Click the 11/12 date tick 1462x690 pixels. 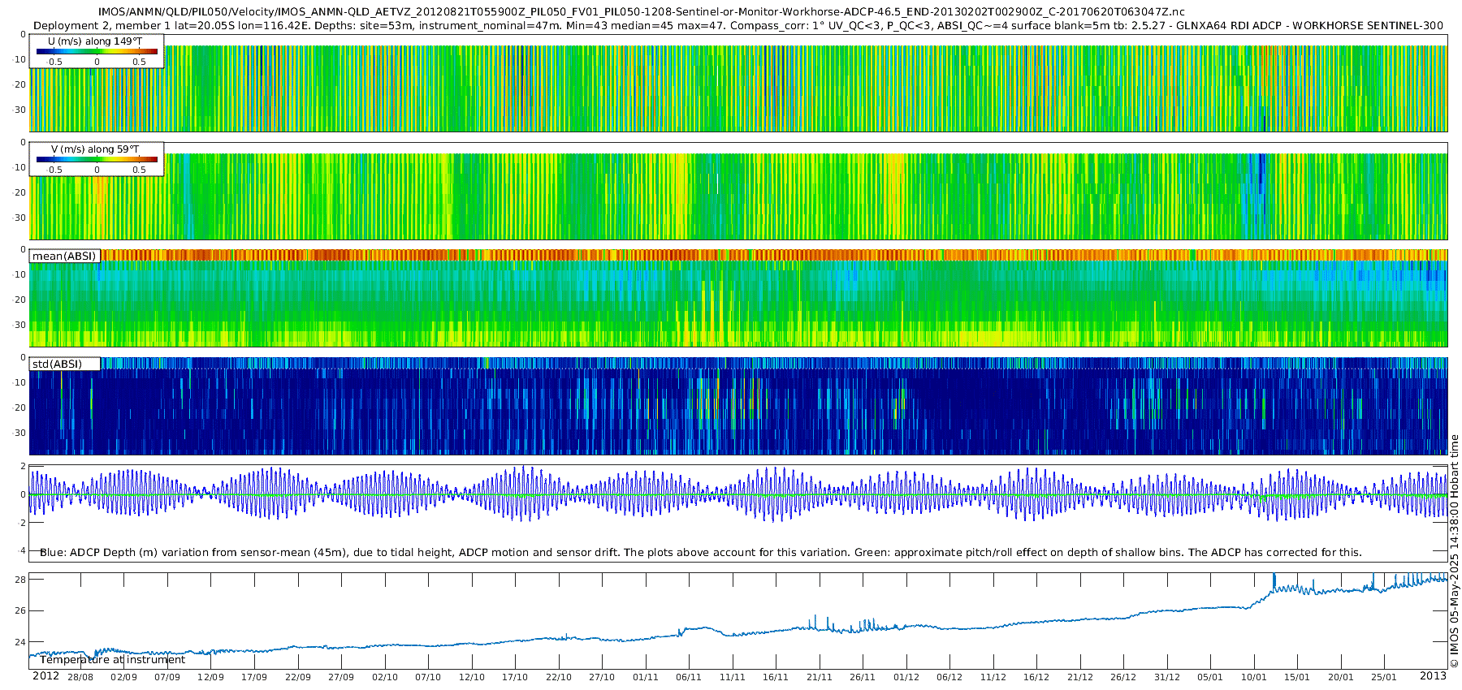pyautogui.click(x=993, y=677)
